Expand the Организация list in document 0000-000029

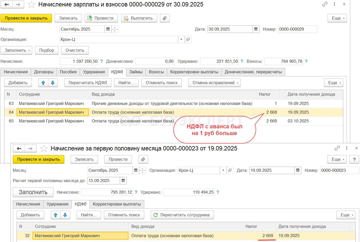pyautogui.click(x=181, y=39)
